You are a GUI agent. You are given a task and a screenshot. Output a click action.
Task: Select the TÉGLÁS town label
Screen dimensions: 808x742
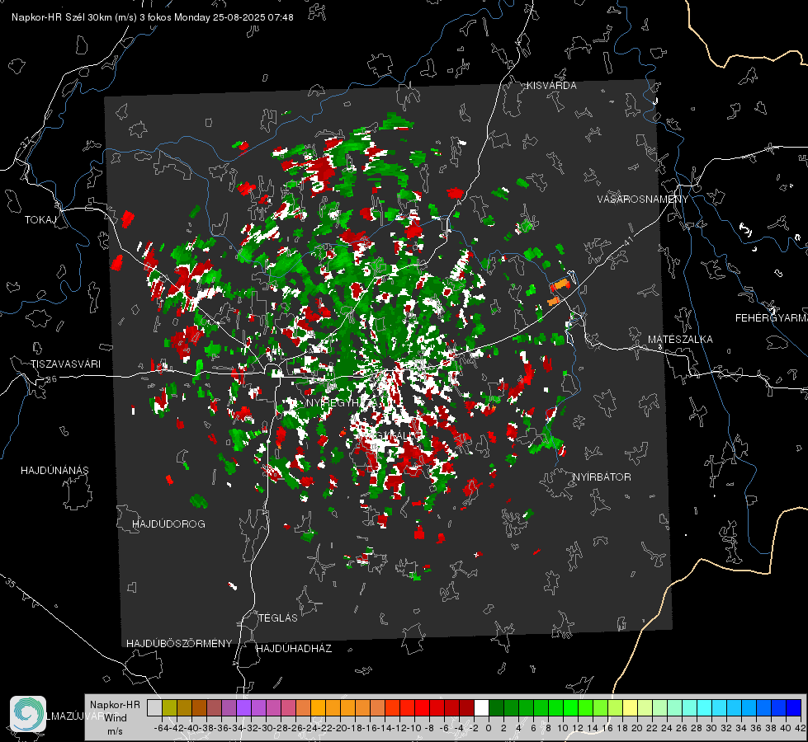click(278, 618)
